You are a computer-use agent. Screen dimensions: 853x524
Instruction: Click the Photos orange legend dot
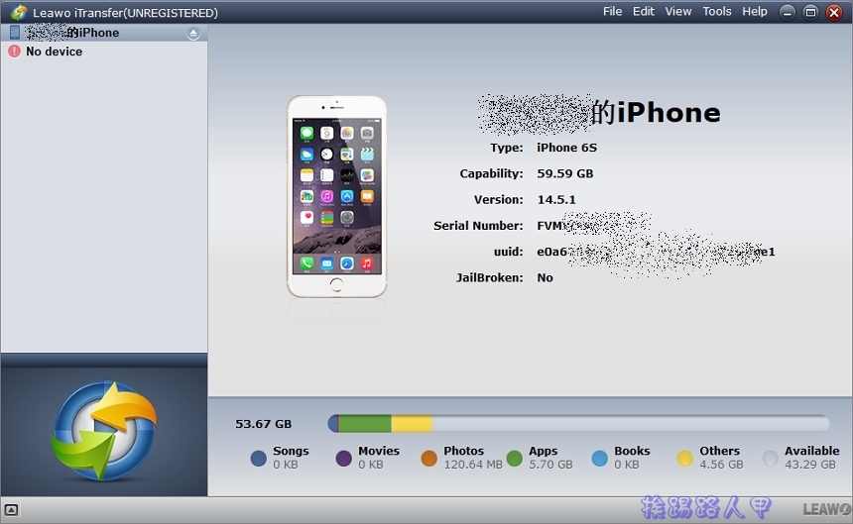429,459
